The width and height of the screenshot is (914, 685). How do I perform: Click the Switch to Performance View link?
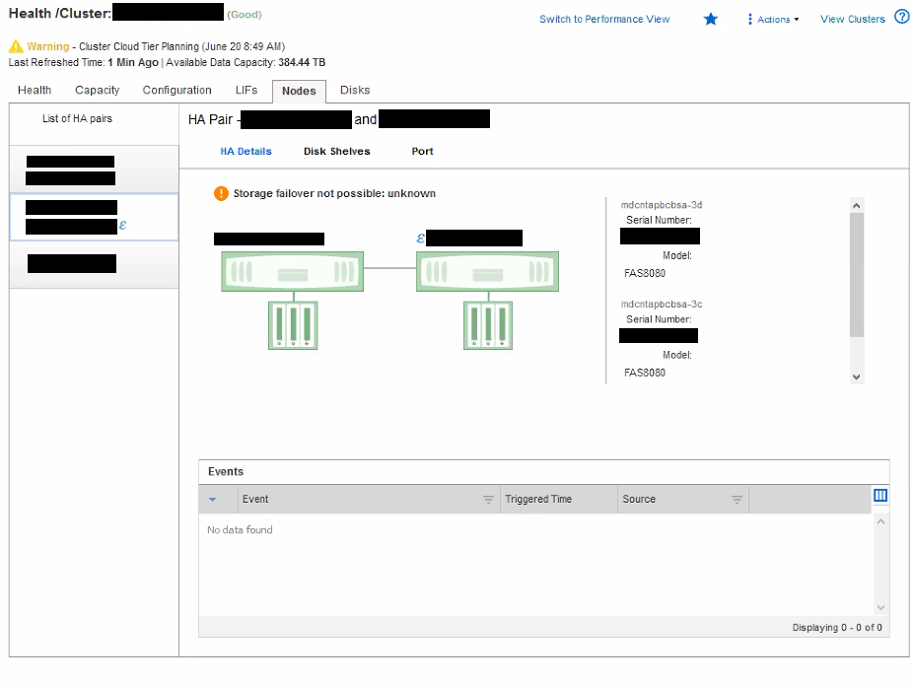click(x=604, y=20)
